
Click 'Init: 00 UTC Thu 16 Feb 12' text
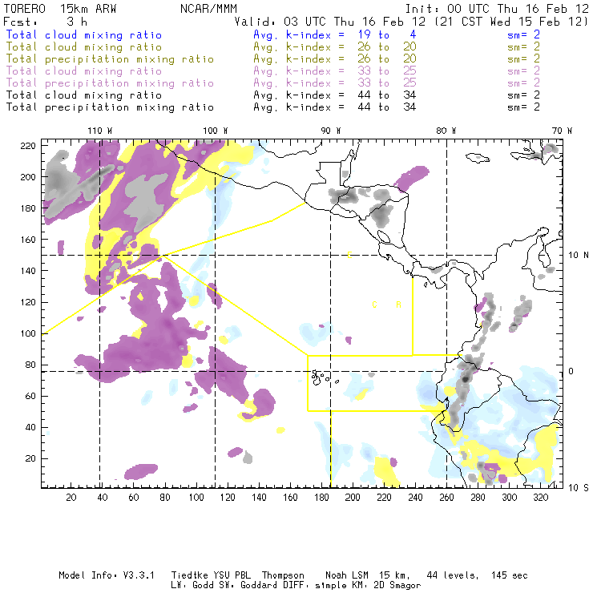497,9
